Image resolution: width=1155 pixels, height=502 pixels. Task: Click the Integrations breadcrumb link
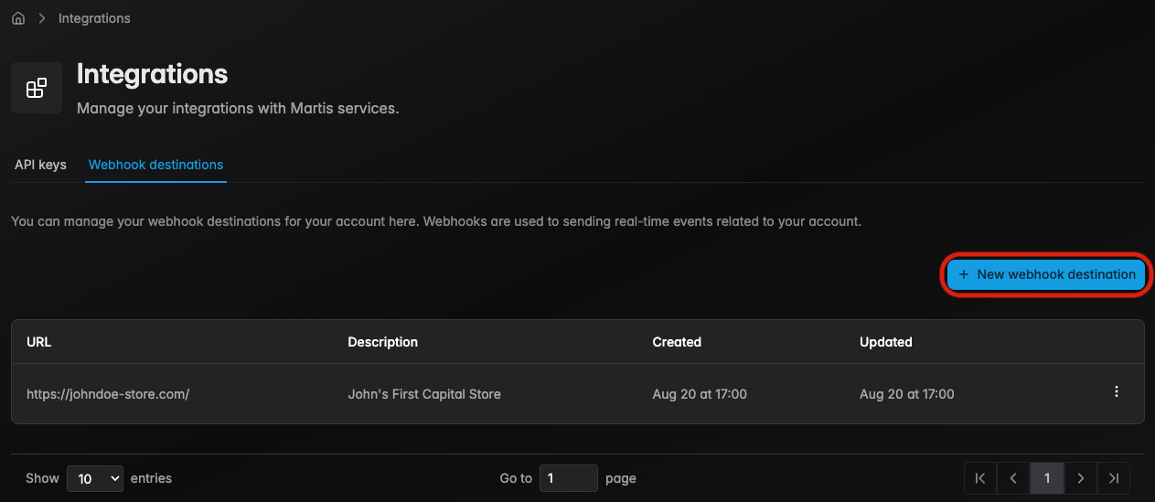94,18
